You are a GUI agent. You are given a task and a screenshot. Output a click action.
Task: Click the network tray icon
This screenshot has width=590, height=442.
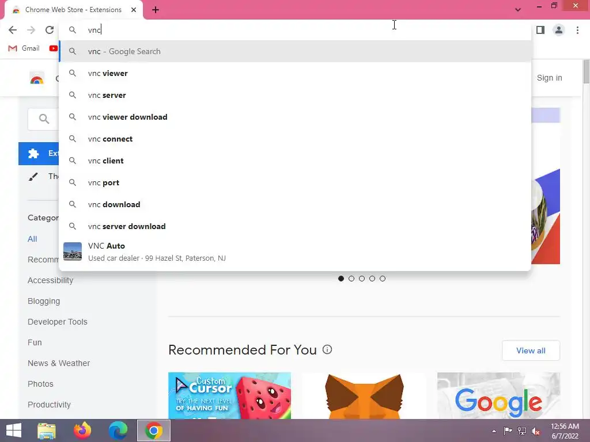[522, 431]
